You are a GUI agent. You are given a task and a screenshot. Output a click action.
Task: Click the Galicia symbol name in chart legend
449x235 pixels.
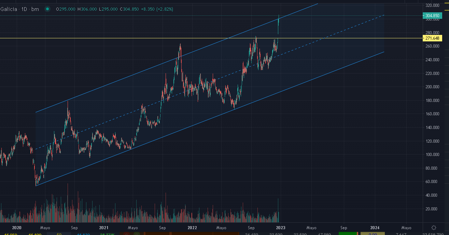pyautogui.click(x=9, y=9)
